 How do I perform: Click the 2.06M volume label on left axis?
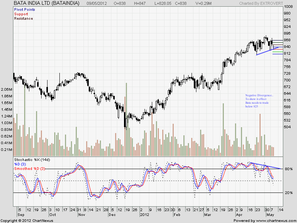[6, 90]
